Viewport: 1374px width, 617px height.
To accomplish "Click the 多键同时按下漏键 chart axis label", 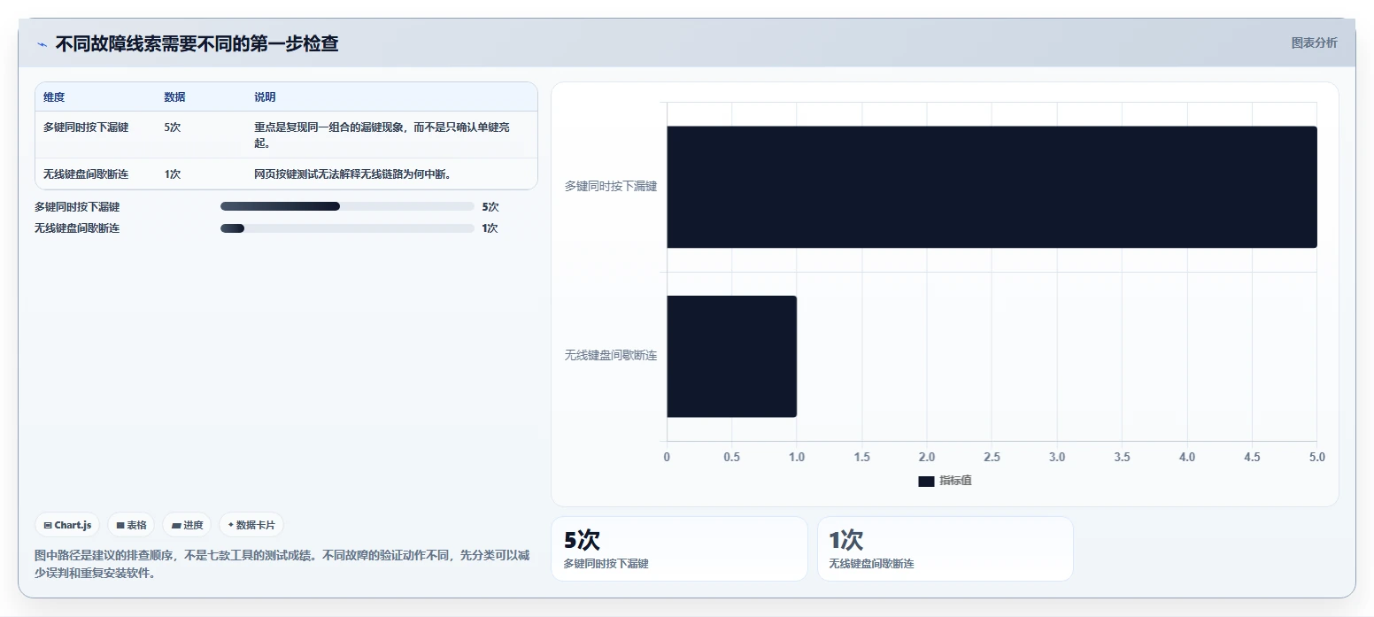I will tap(611, 187).
